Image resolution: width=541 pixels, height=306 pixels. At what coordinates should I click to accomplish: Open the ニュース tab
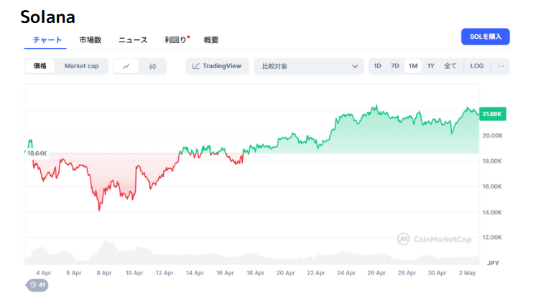(x=133, y=40)
